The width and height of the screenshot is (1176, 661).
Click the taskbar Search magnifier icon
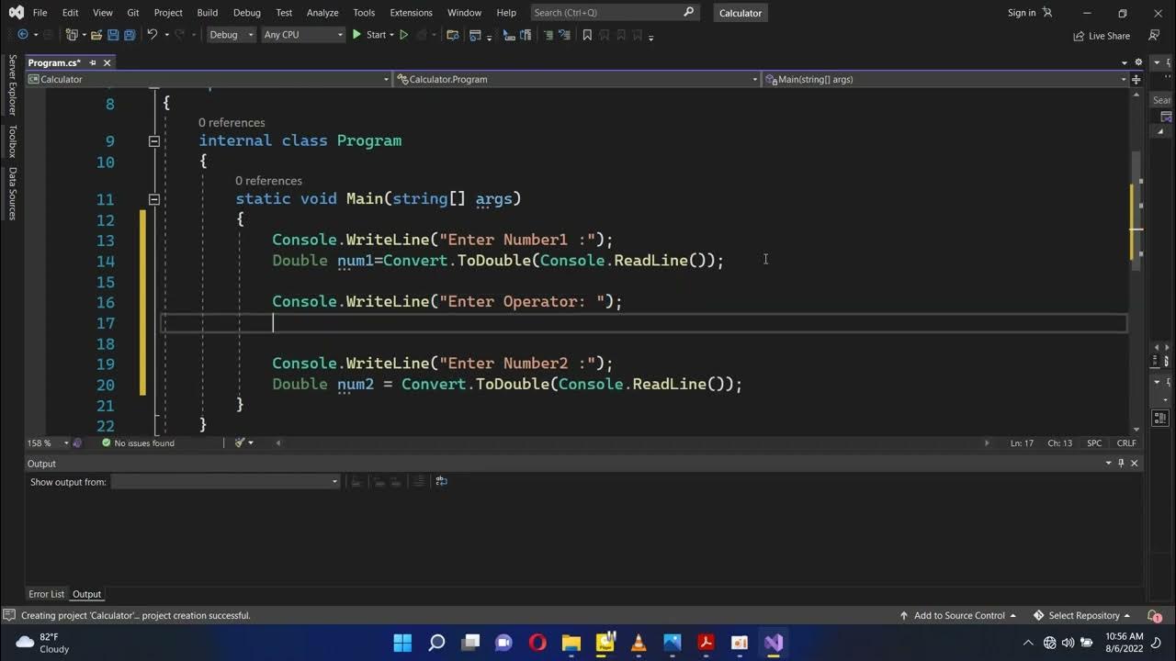(x=436, y=643)
